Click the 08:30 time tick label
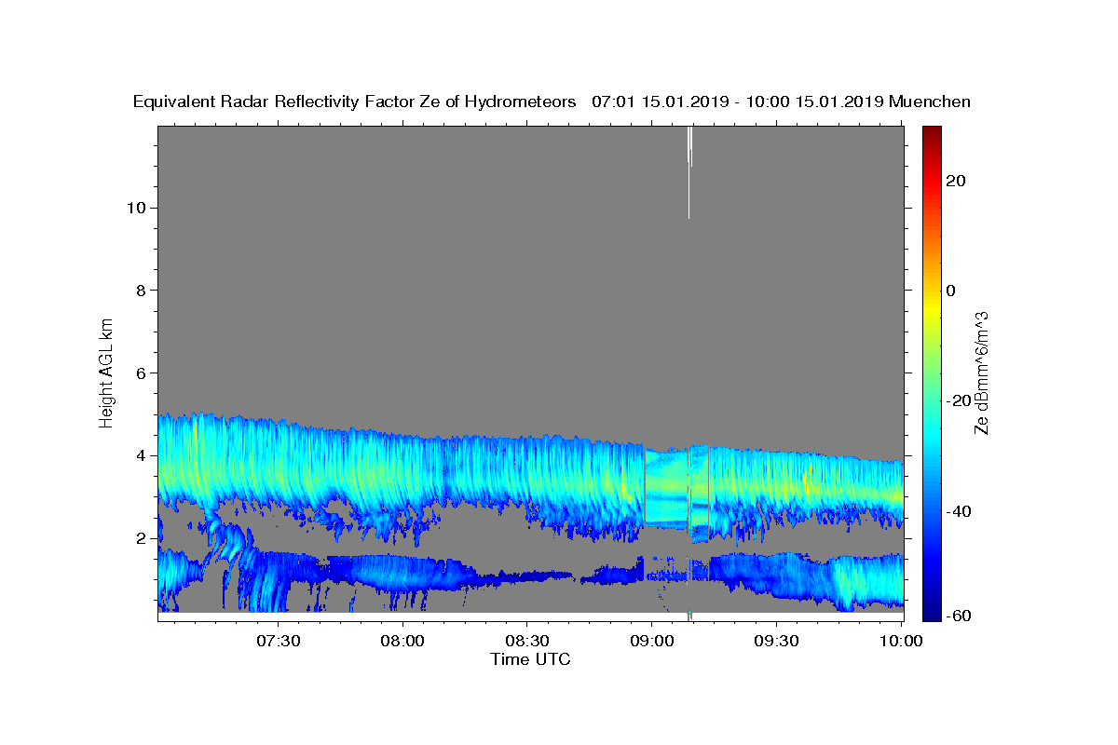This screenshot has width=1118, height=745. coord(527,641)
